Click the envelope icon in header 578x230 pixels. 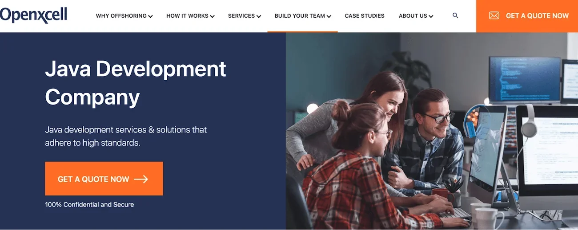(494, 16)
